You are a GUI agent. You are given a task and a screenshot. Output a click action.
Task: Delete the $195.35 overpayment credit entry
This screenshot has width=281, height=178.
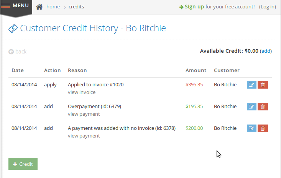263,107
